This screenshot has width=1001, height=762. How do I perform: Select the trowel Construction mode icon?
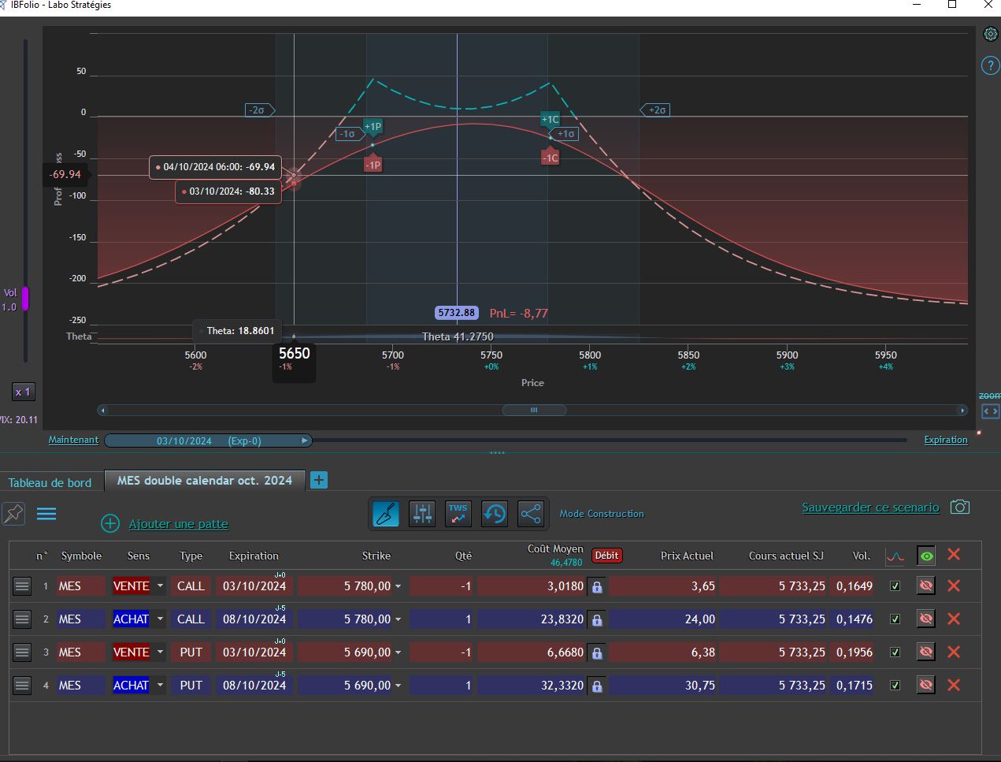(x=386, y=515)
